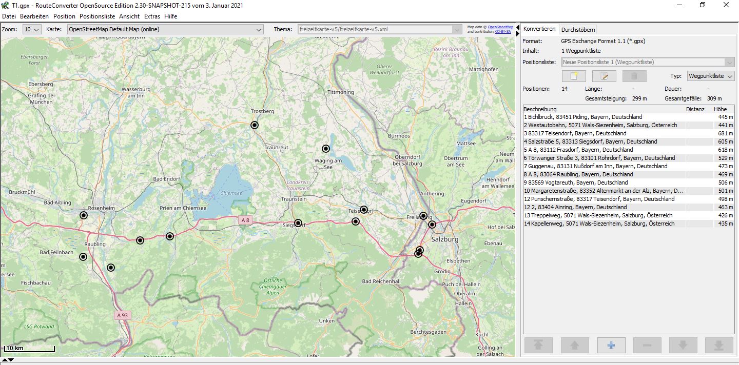Click the move to top arrow icon
The height and width of the screenshot is (365, 739).
[538, 345]
